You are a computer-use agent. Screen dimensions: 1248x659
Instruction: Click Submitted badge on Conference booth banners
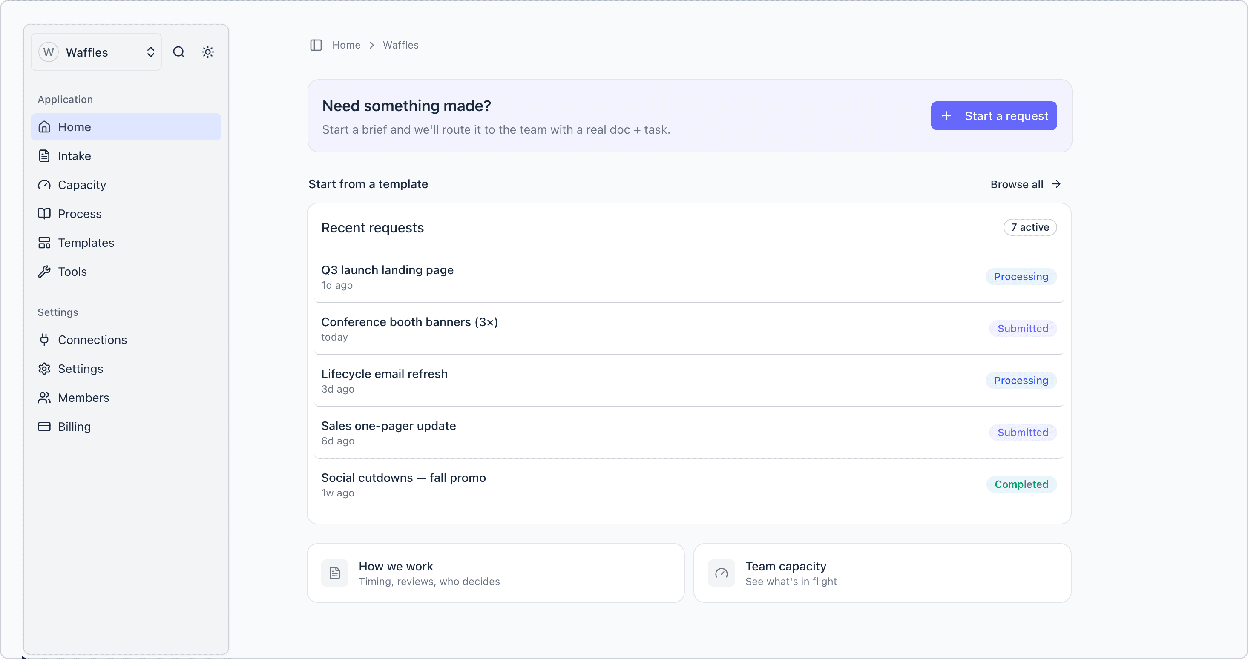click(x=1023, y=329)
